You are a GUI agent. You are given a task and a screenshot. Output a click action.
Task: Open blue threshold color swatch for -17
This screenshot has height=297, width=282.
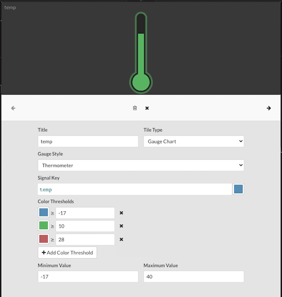(43, 212)
